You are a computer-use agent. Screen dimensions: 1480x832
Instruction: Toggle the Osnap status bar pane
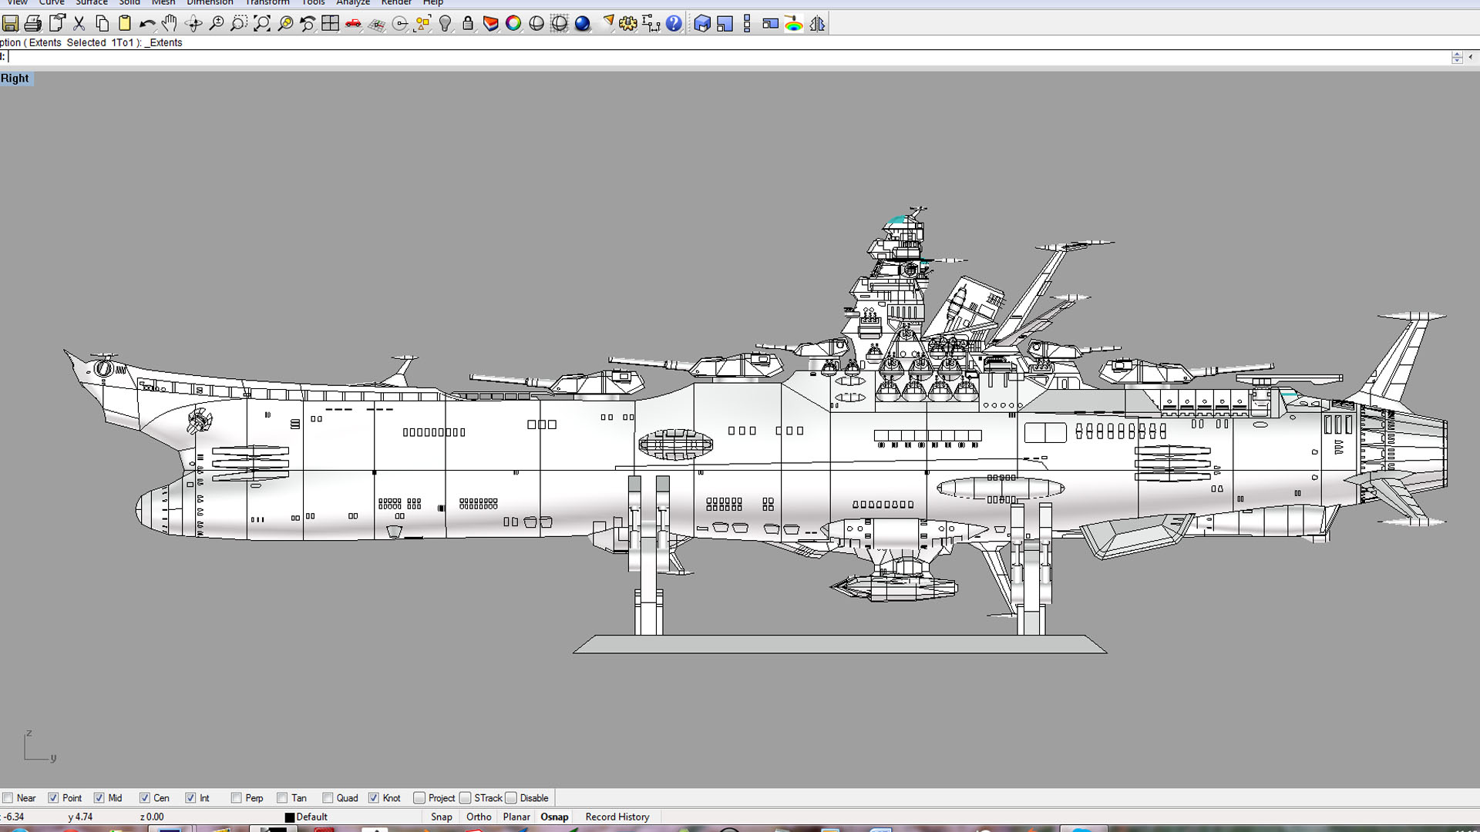pos(554,817)
